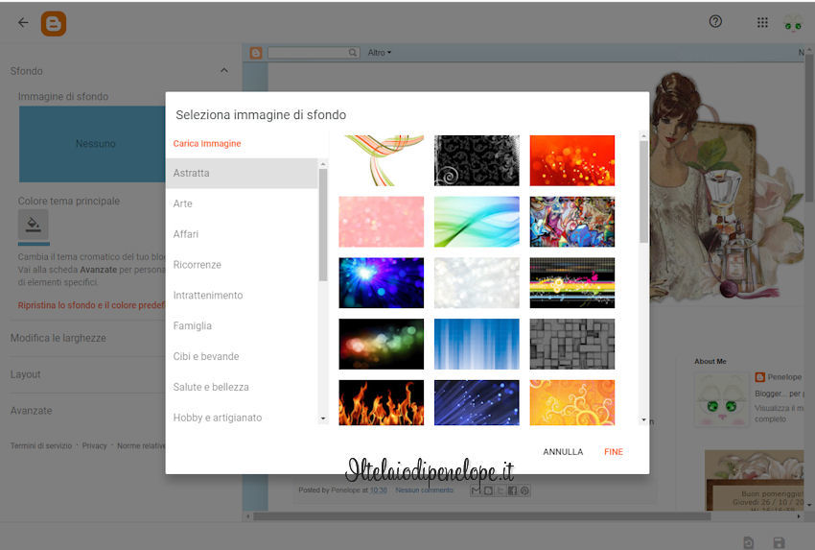Click the restore icon beside save

coord(748,542)
